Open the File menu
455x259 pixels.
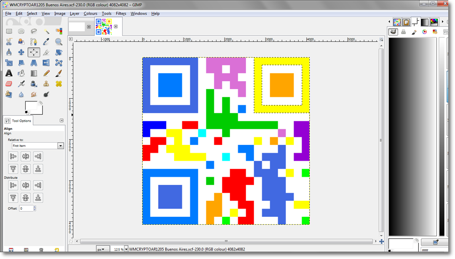click(8, 13)
